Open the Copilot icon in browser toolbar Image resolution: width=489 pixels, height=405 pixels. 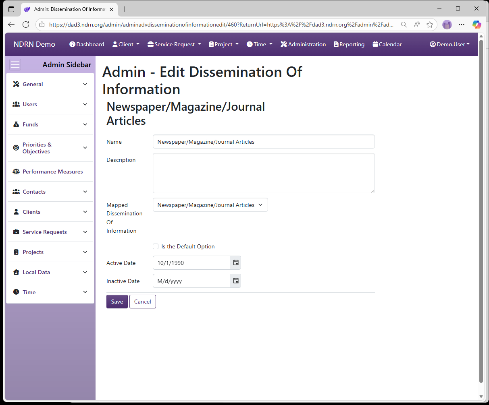coord(477,25)
